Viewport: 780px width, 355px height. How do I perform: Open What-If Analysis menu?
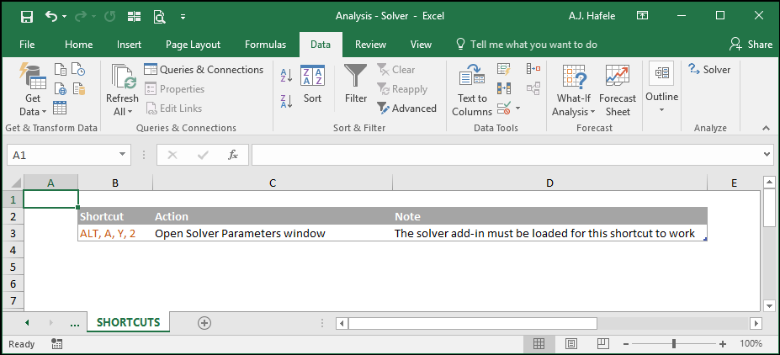[x=574, y=90]
